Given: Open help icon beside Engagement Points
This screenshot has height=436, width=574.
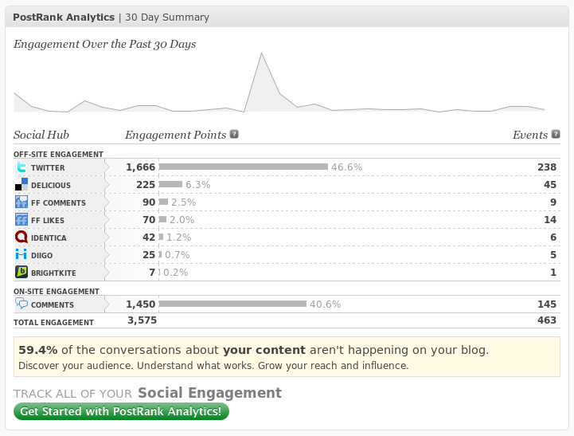Looking at the screenshot, I should (x=234, y=134).
